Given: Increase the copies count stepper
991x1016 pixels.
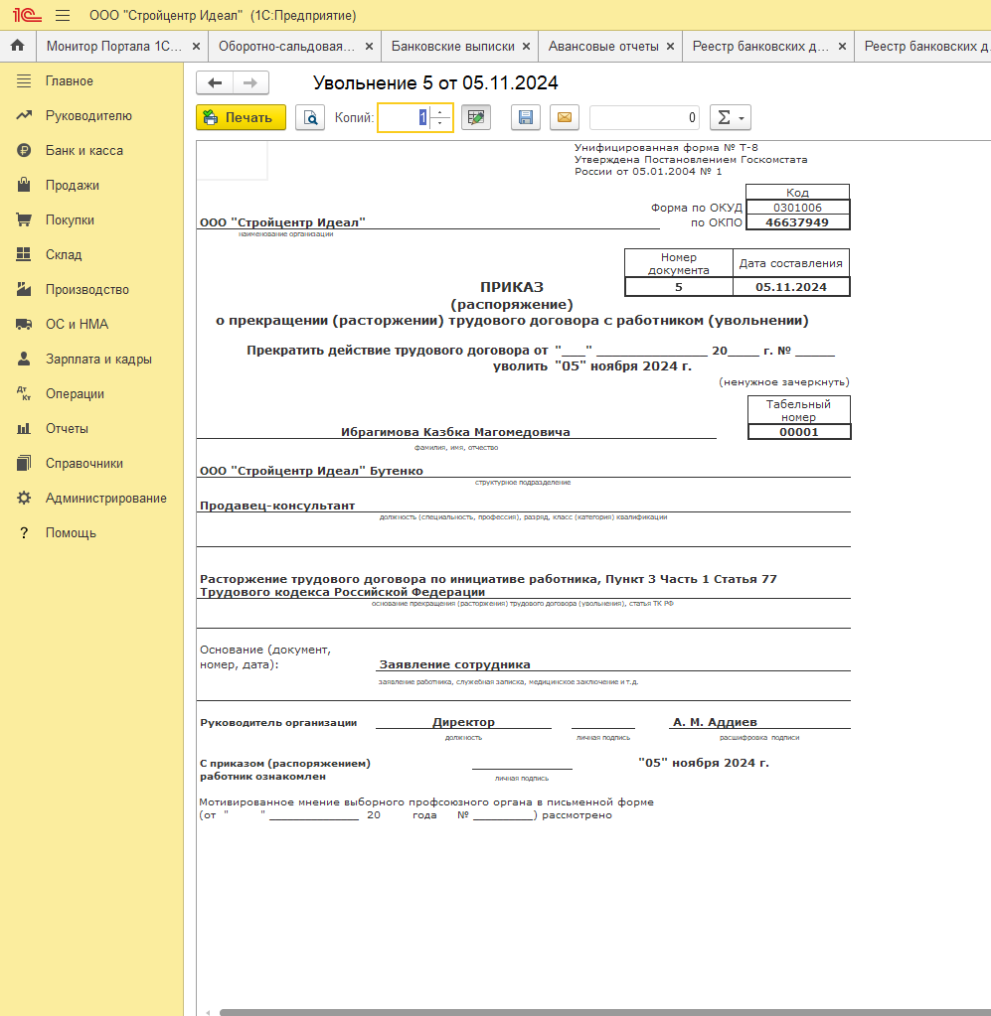Looking at the screenshot, I should tap(440, 112).
